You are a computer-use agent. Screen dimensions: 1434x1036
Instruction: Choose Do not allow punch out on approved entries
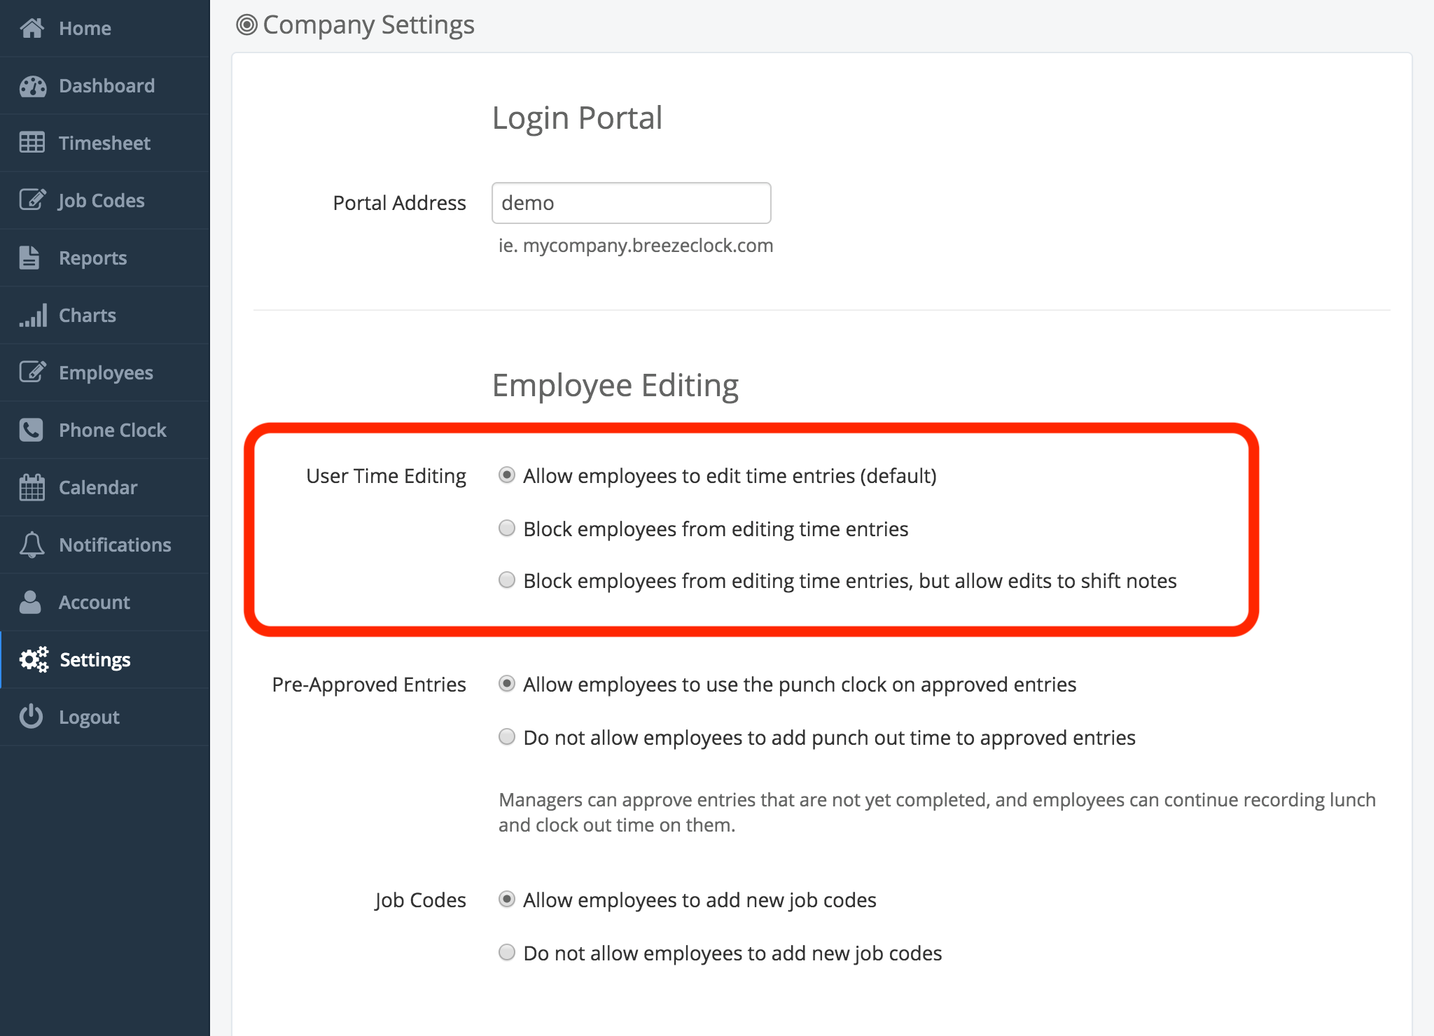[x=507, y=737]
